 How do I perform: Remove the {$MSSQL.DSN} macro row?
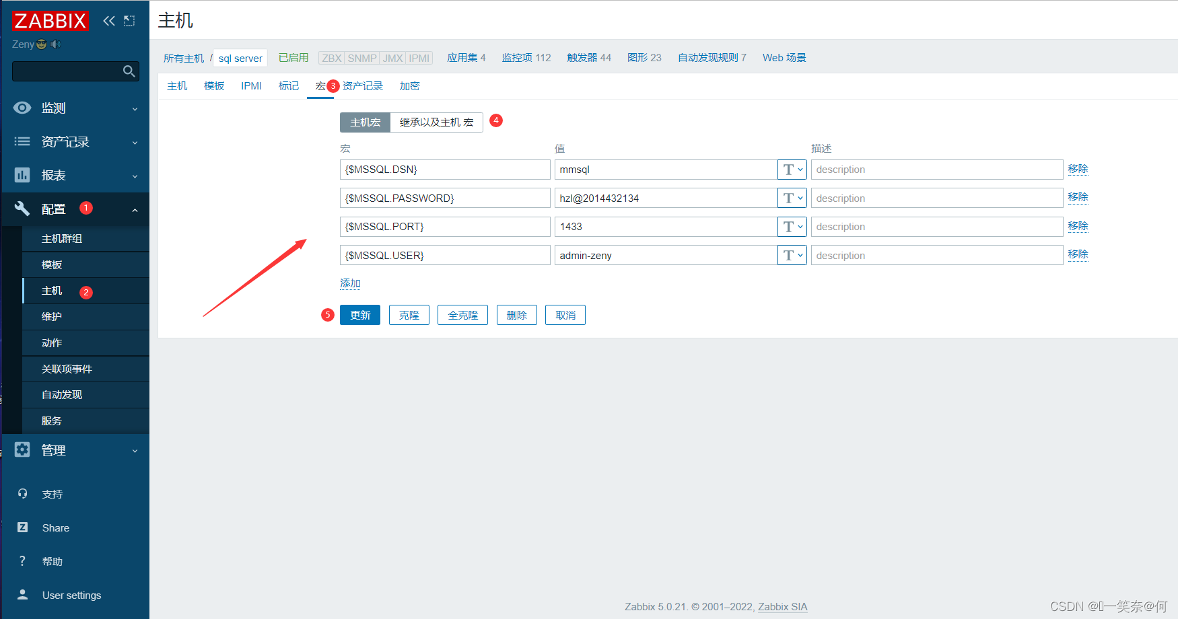[x=1078, y=169]
